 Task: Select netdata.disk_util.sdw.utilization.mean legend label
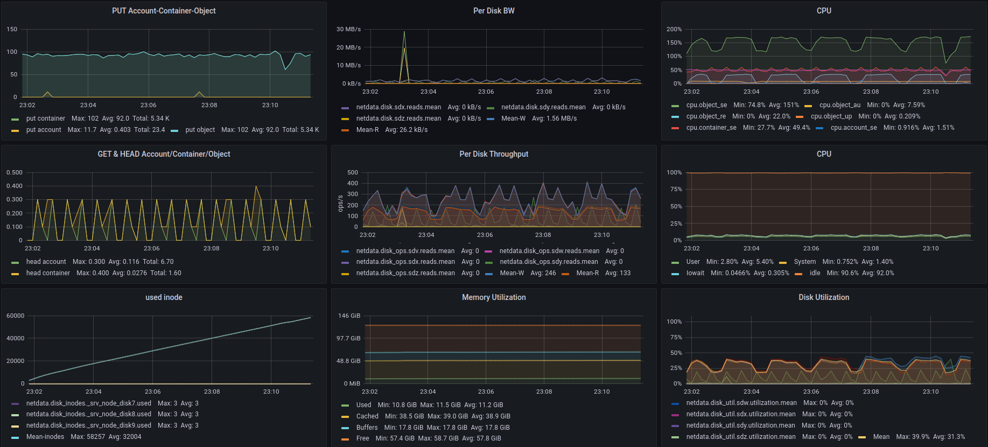coord(741,403)
